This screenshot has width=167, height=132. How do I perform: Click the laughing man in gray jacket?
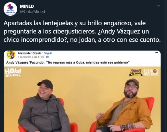(44, 106)
